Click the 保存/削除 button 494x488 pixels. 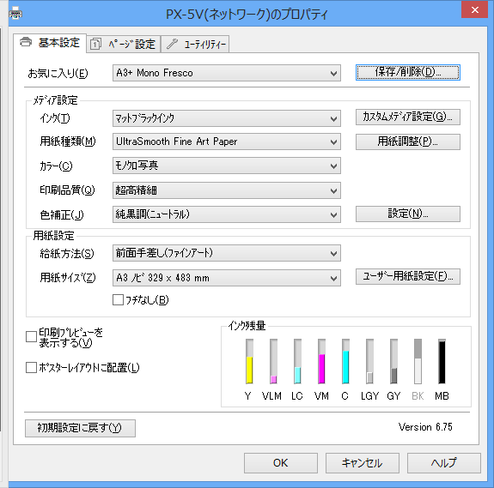click(408, 72)
